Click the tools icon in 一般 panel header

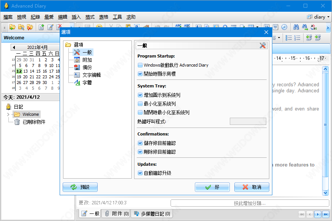pyautogui.click(x=262, y=45)
